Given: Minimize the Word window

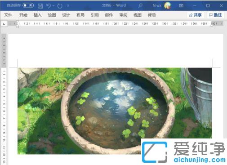Looking at the screenshot, I should (195, 6).
